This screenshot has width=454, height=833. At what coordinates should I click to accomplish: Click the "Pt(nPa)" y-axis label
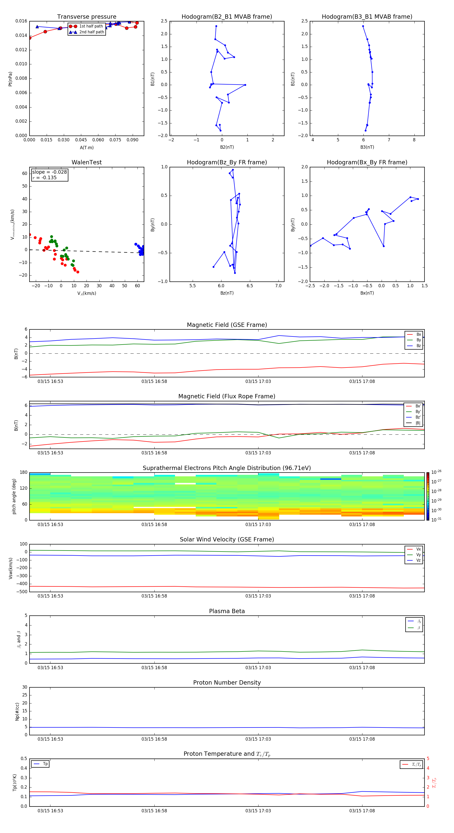(10, 79)
